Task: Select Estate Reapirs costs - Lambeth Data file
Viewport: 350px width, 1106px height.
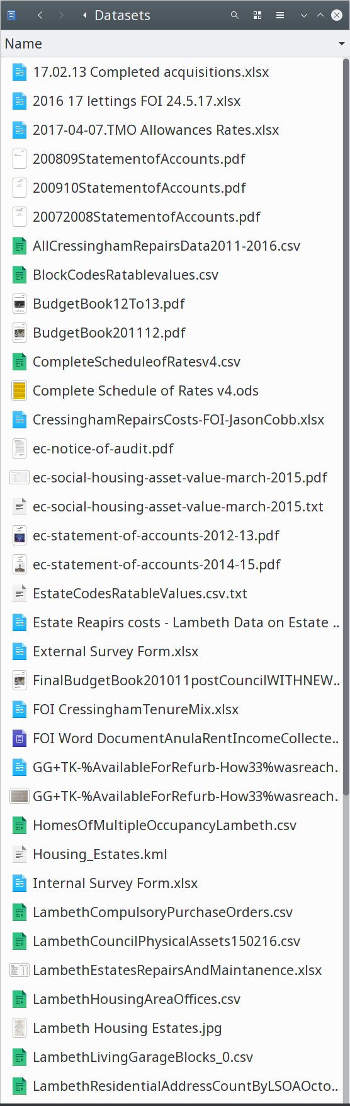Action: 186,622
